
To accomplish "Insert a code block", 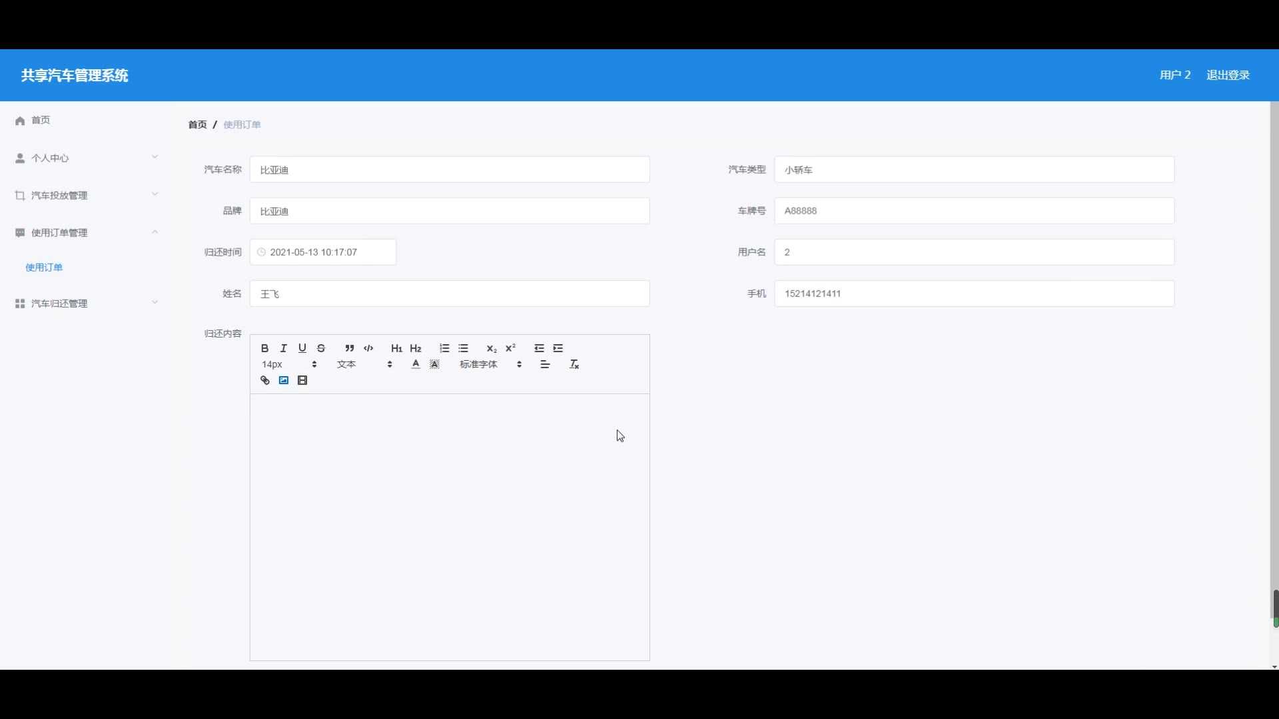I will pyautogui.click(x=368, y=348).
